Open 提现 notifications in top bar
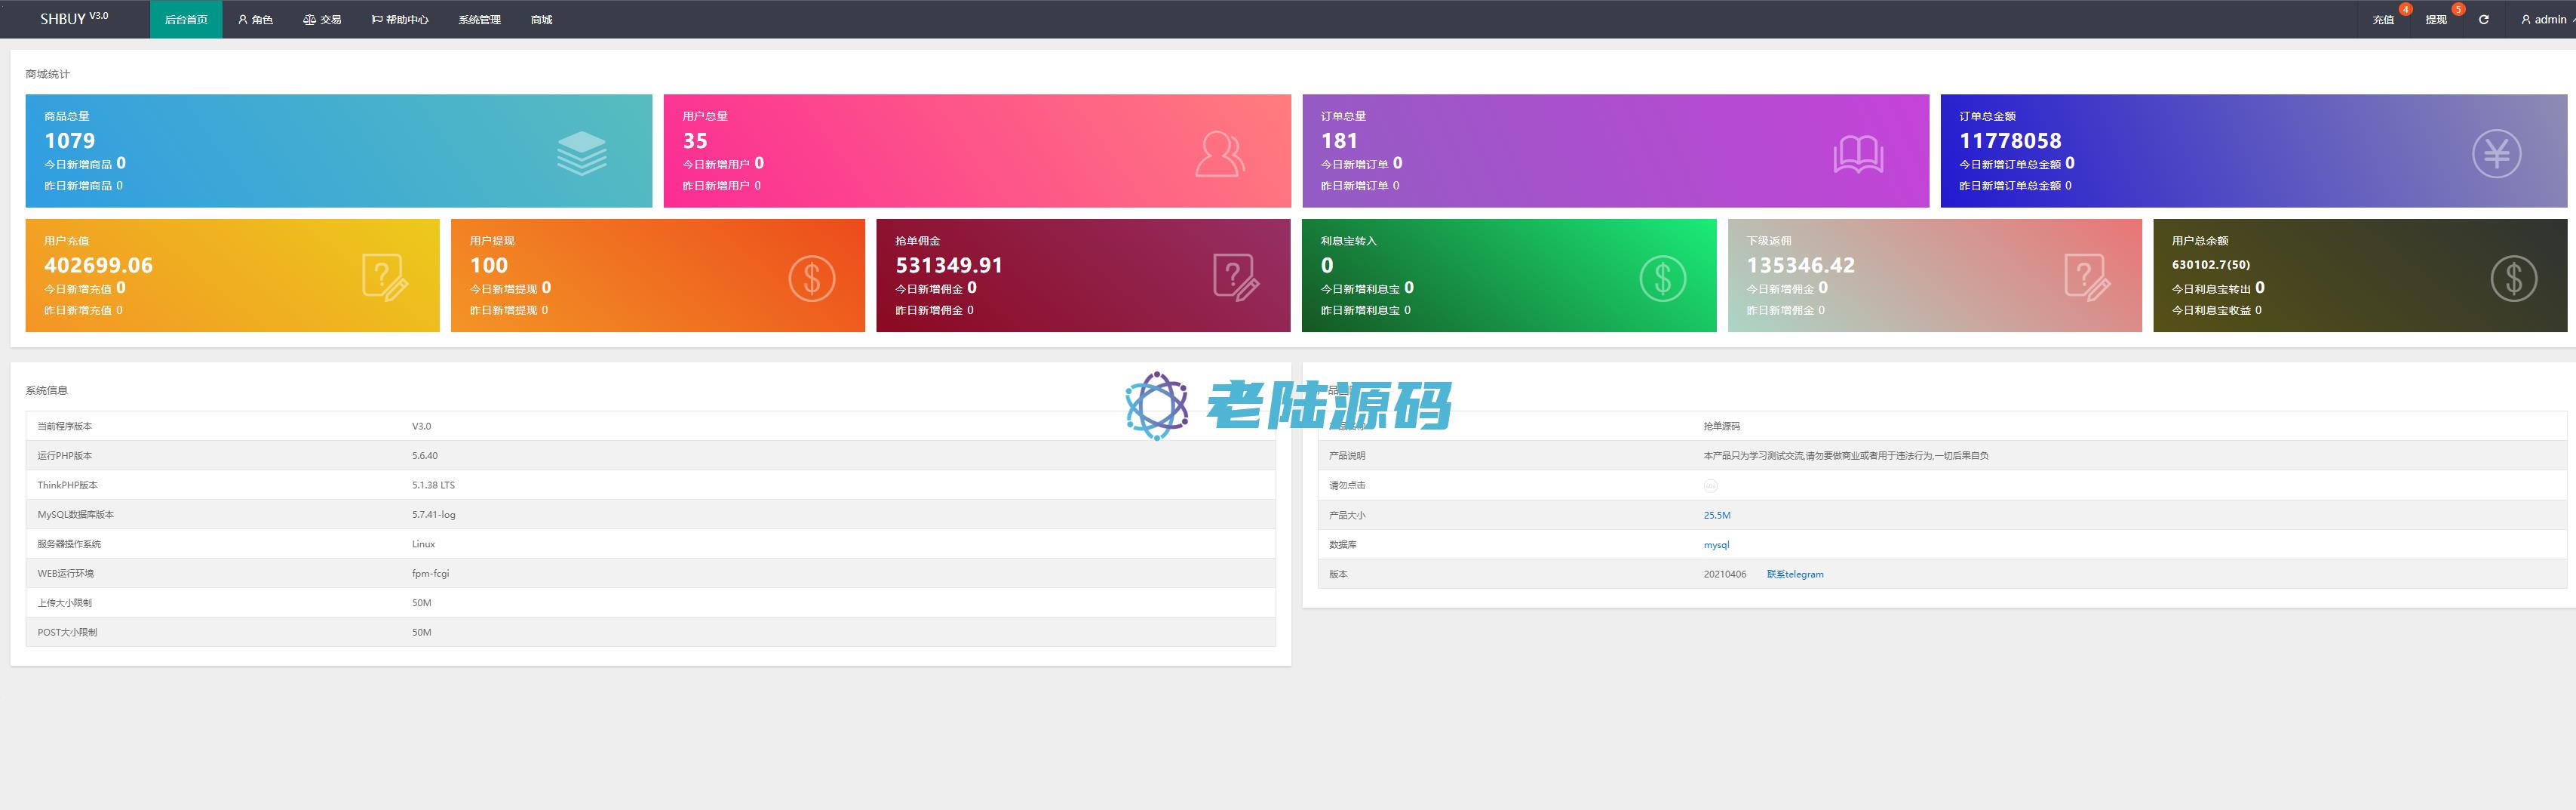The image size is (2576, 810). click(2436, 20)
